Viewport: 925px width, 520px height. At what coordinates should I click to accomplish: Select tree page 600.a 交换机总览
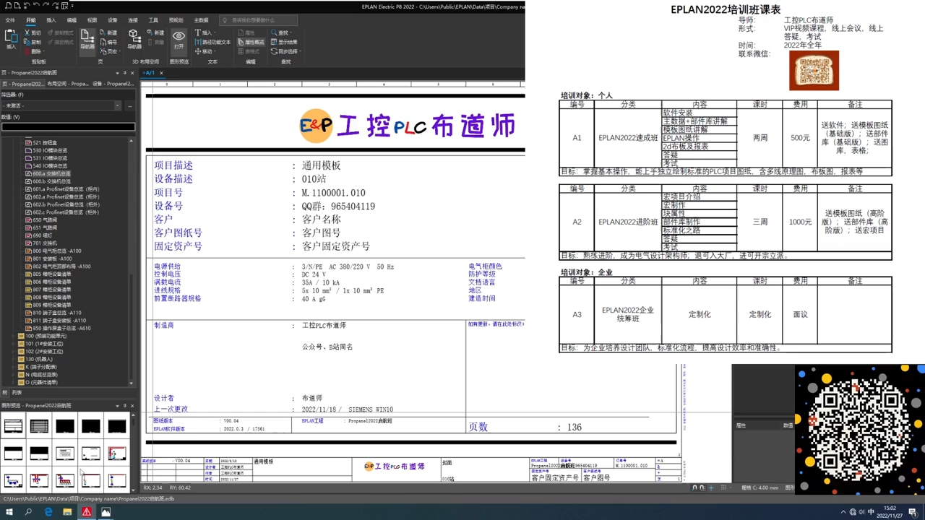coord(51,173)
